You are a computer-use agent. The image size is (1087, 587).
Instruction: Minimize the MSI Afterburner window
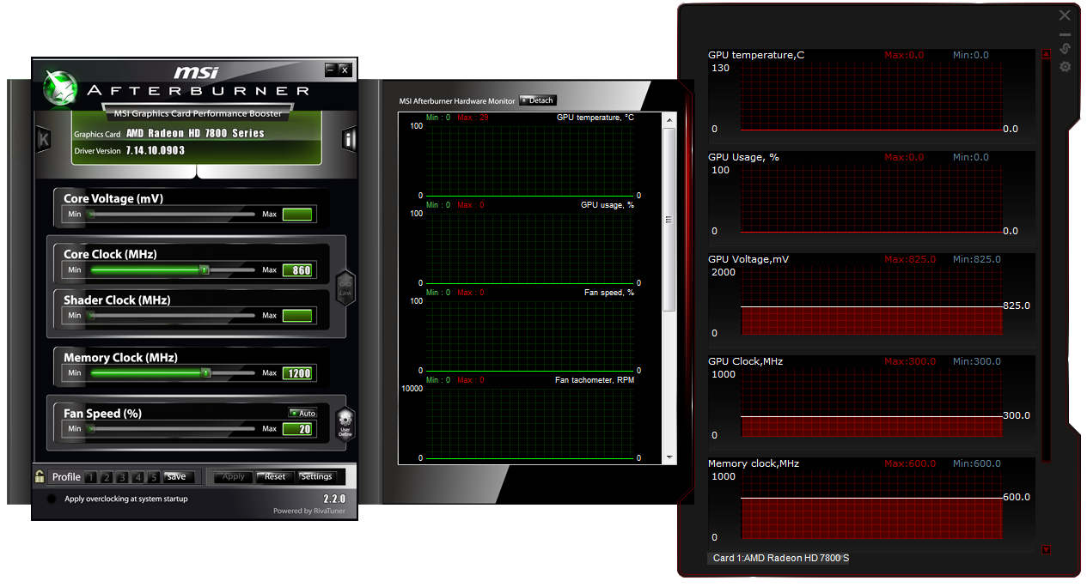pyautogui.click(x=331, y=69)
